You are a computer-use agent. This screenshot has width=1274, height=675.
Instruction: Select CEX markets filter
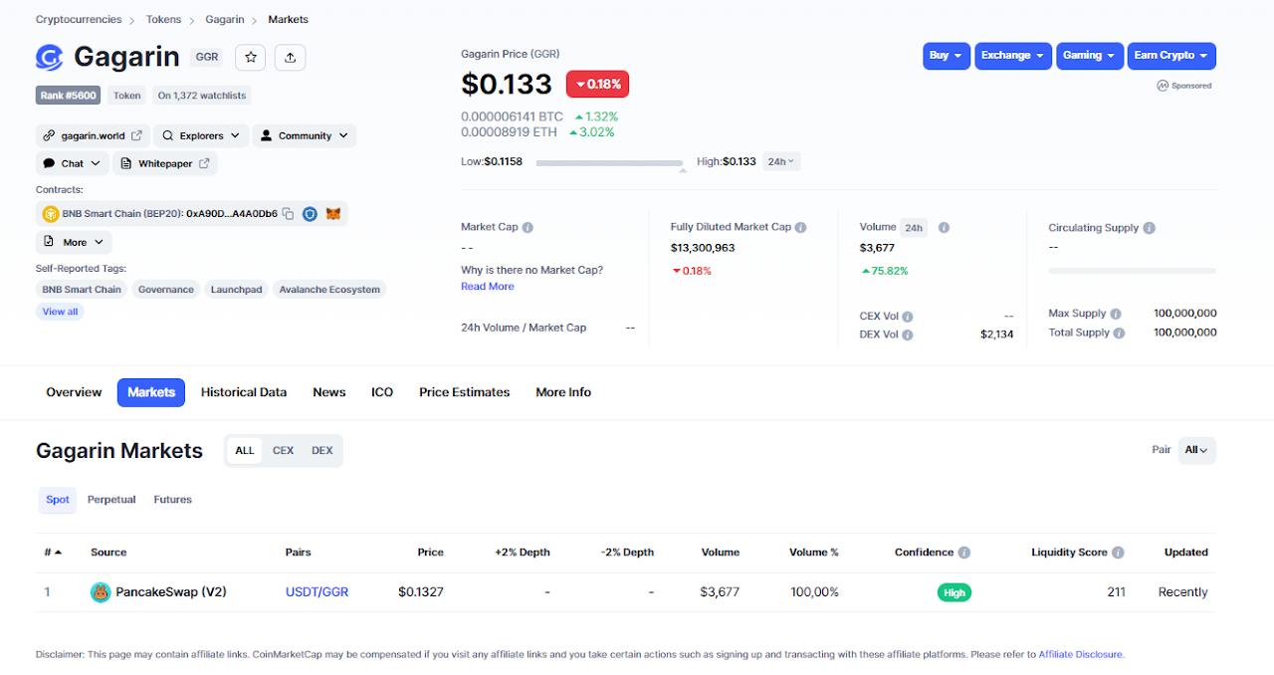click(284, 450)
